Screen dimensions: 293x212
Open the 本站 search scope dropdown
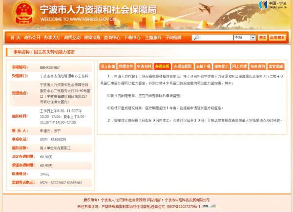(x=245, y=38)
